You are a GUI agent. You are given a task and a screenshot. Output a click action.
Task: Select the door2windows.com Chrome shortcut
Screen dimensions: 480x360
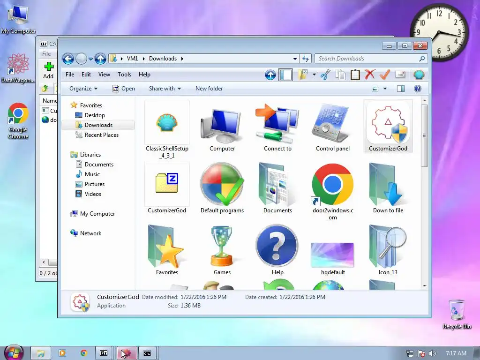[333, 192]
